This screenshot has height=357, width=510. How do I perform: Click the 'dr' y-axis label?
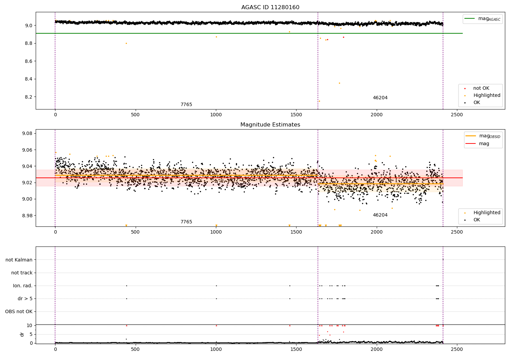22,335
